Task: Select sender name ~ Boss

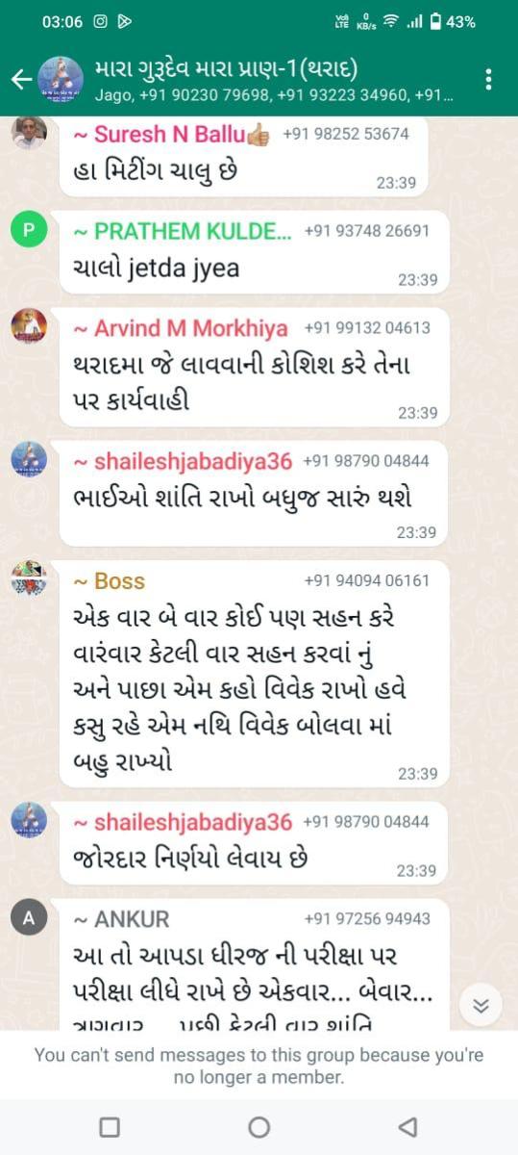Action: (110, 580)
